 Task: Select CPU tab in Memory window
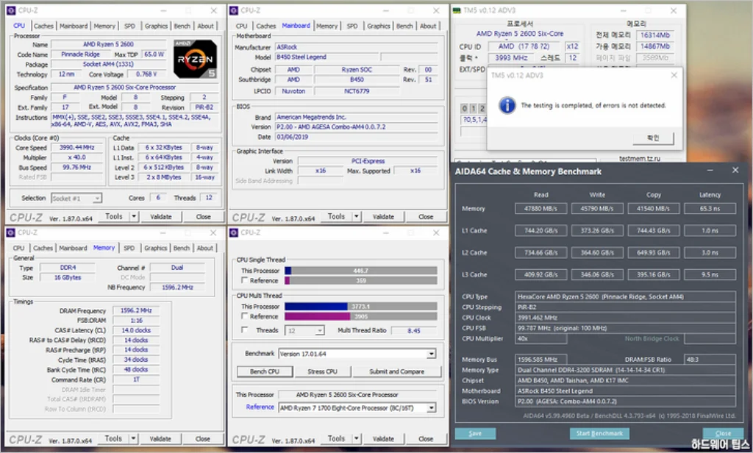tap(18, 248)
